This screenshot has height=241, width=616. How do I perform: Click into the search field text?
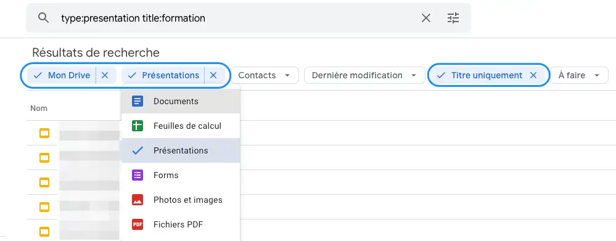(133, 18)
